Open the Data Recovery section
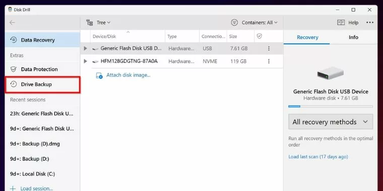 tap(42, 40)
